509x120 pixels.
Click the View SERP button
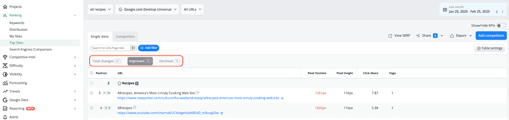[x=399, y=36]
